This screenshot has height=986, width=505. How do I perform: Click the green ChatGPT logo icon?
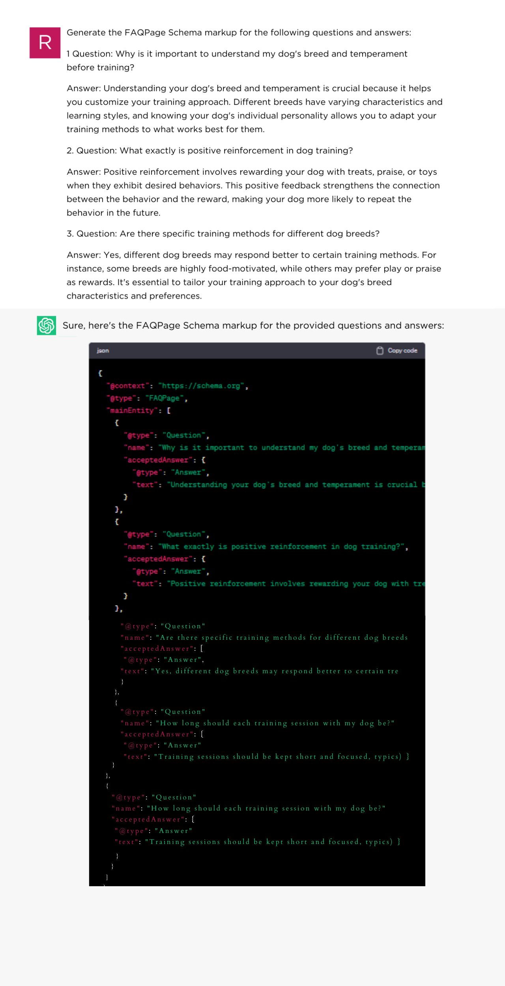(x=46, y=325)
